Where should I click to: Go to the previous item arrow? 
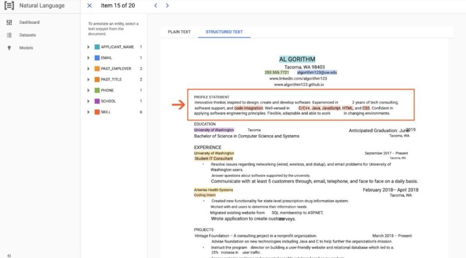click(156, 5)
